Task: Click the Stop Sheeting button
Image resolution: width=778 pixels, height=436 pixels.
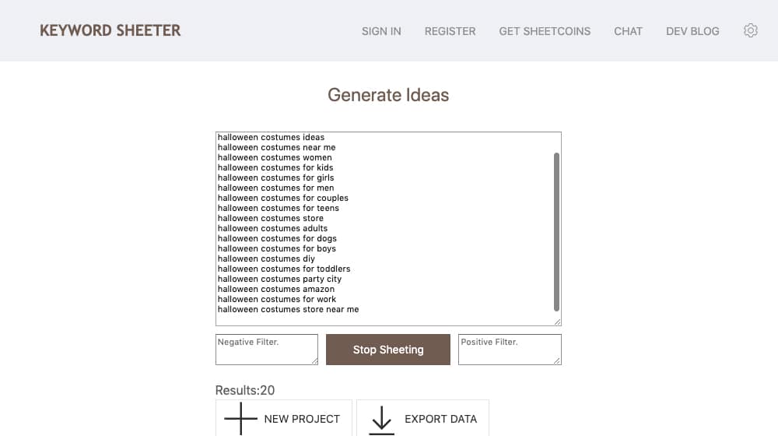Action: click(388, 350)
